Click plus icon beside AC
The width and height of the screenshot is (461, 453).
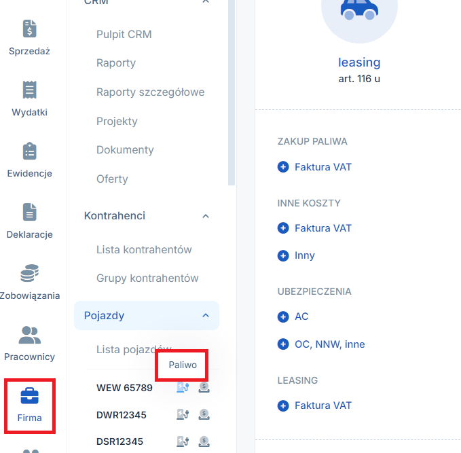coord(283,316)
